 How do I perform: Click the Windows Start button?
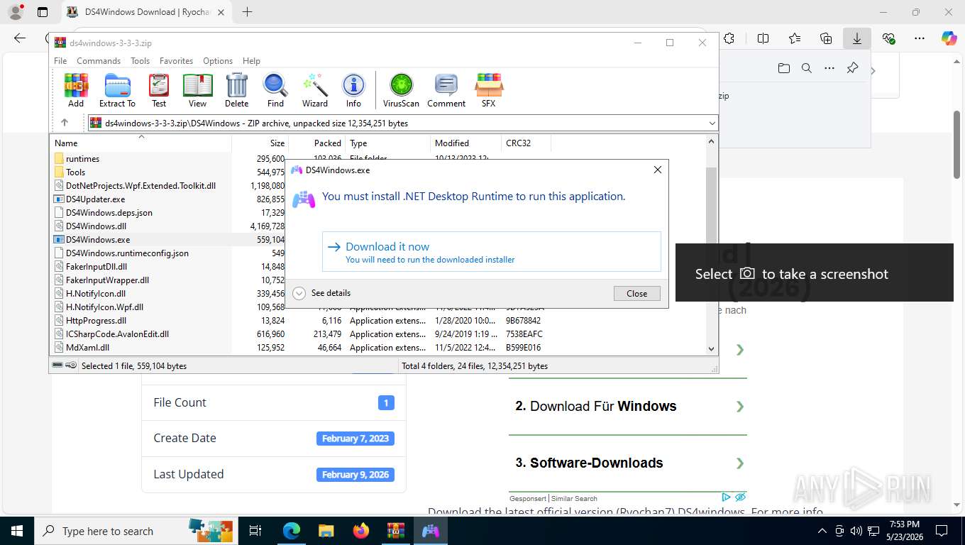pyautogui.click(x=17, y=531)
